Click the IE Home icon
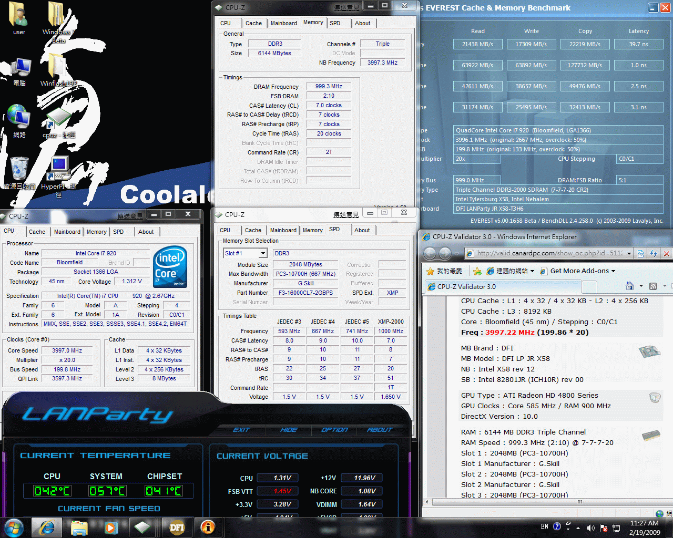 pyautogui.click(x=630, y=286)
